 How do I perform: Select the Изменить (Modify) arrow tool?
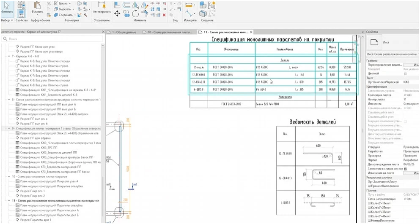(x=7, y=7)
